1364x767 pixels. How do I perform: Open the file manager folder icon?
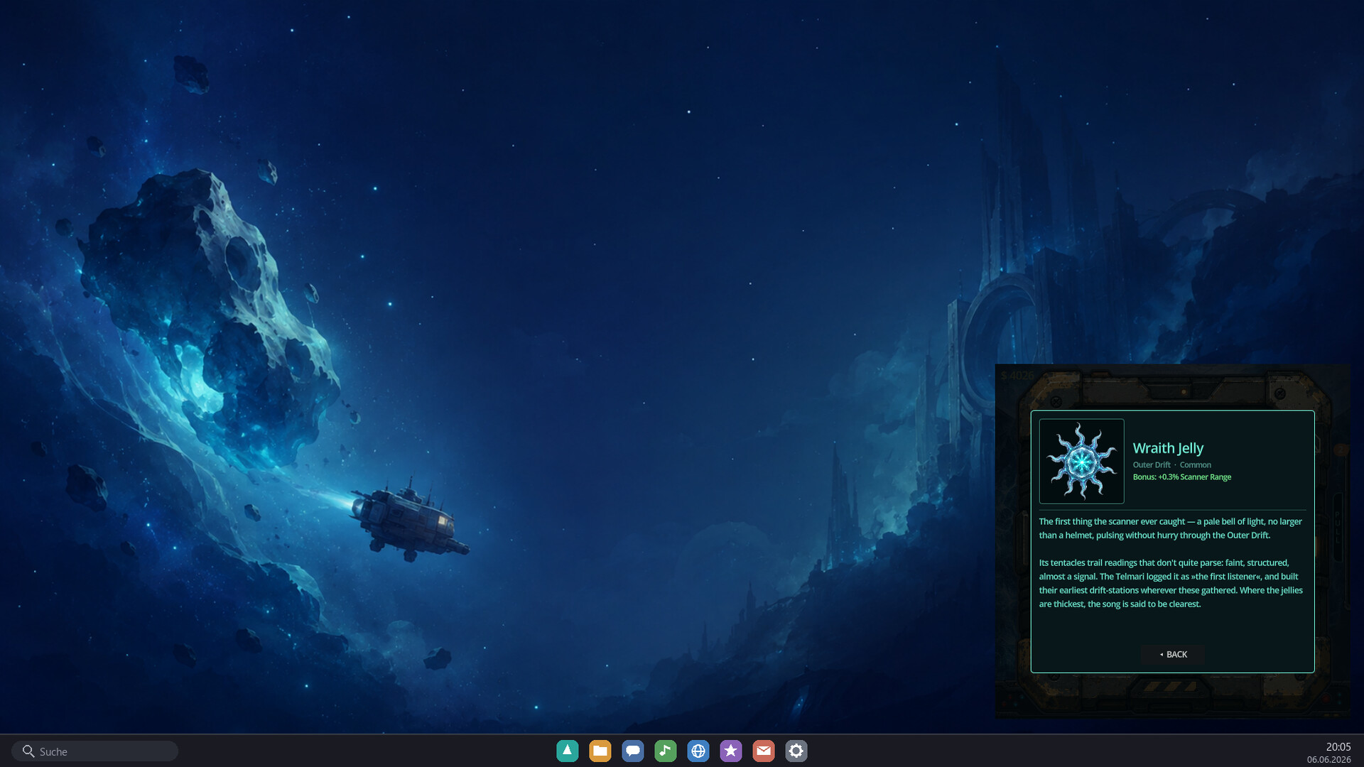pos(600,751)
